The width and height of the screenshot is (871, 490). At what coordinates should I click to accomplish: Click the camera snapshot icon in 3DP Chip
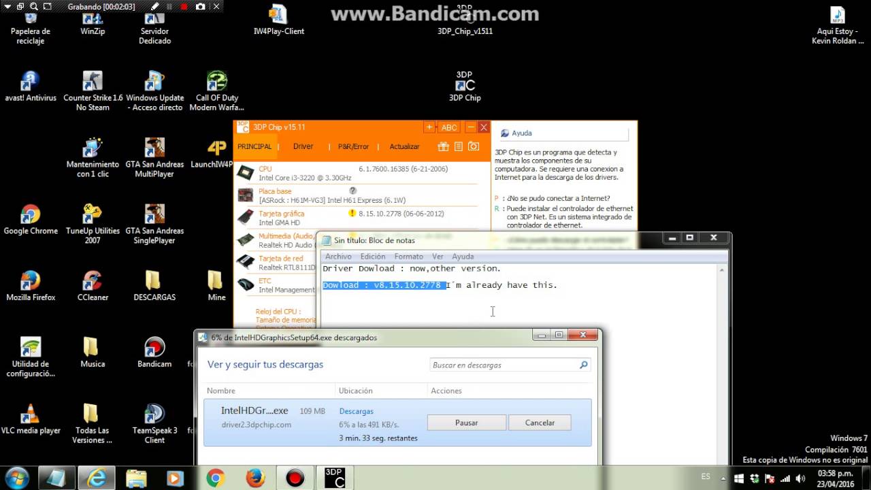[x=474, y=146]
